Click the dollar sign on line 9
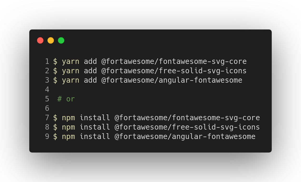301x182 pixels. click(55, 137)
